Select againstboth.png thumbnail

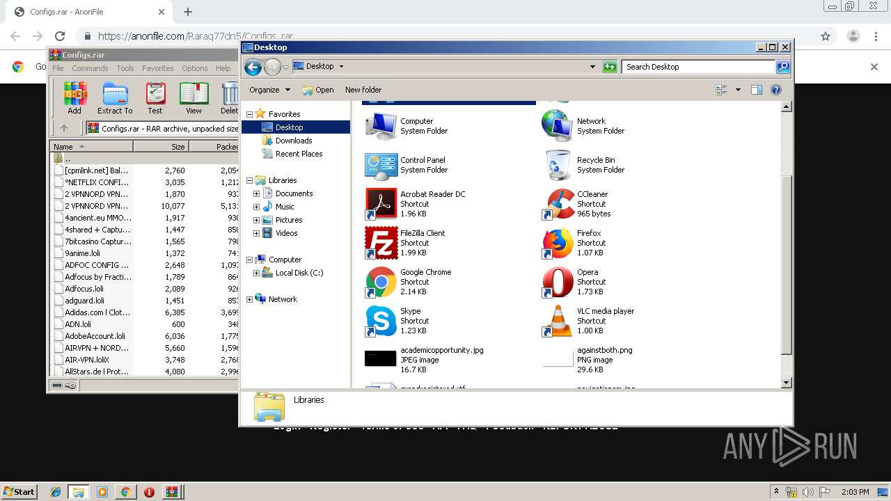[558, 359]
